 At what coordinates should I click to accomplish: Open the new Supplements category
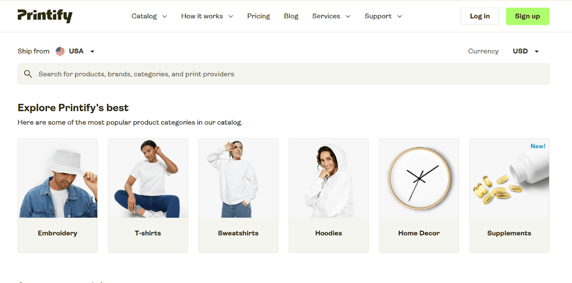click(x=509, y=195)
